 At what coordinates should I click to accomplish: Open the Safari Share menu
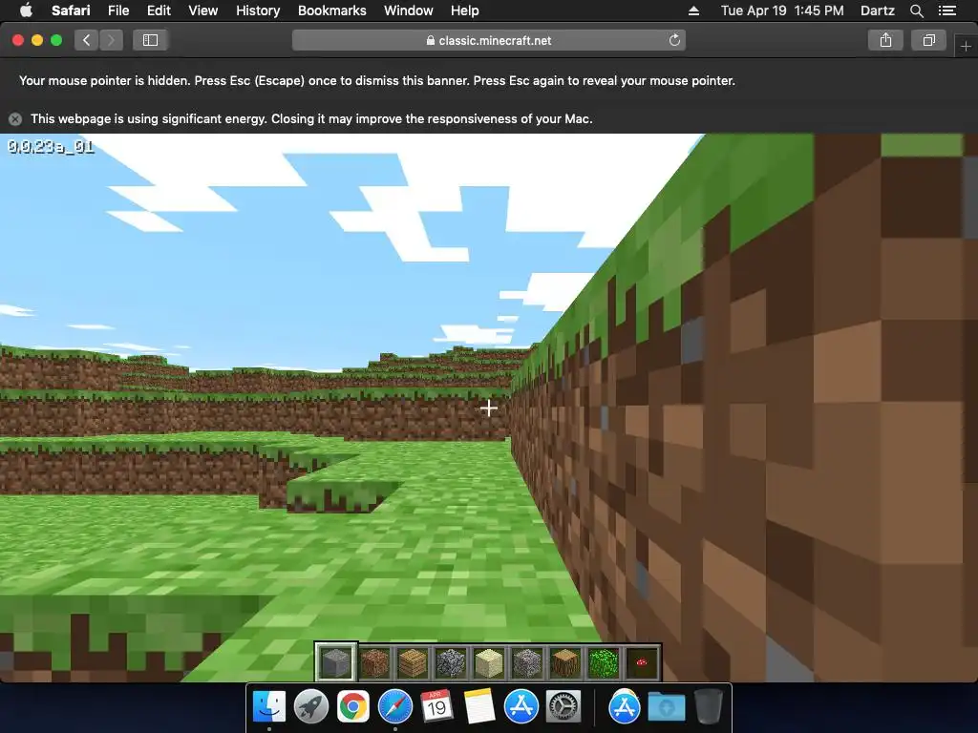[885, 40]
